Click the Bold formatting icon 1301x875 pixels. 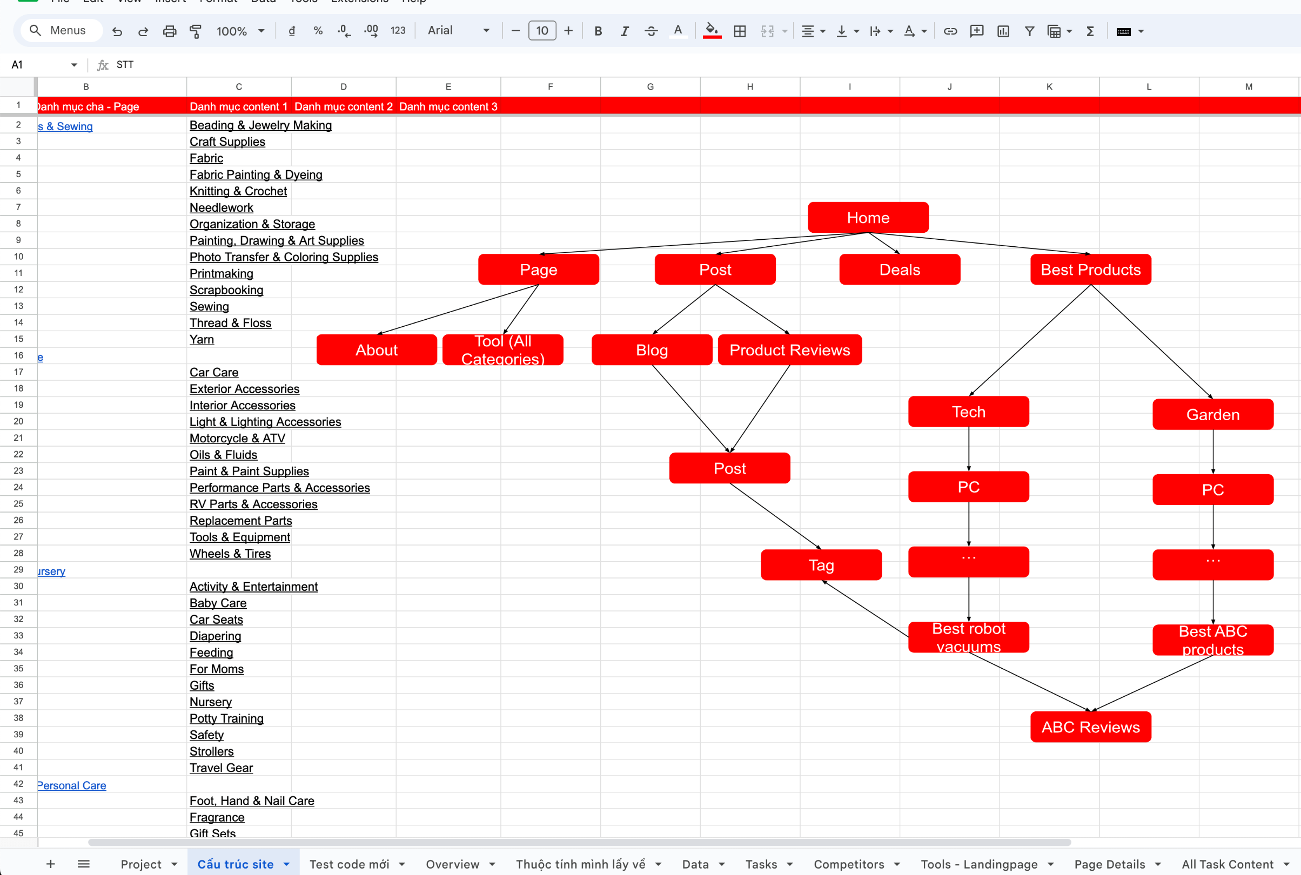597,31
